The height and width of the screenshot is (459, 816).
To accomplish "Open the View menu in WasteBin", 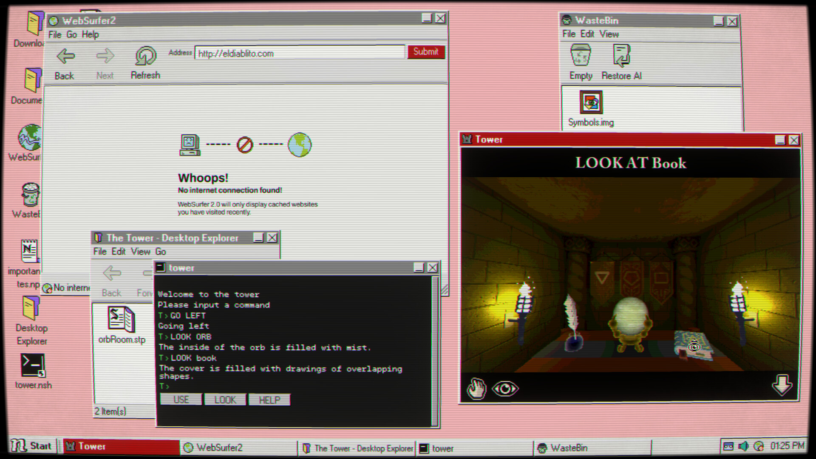I will 609,34.
